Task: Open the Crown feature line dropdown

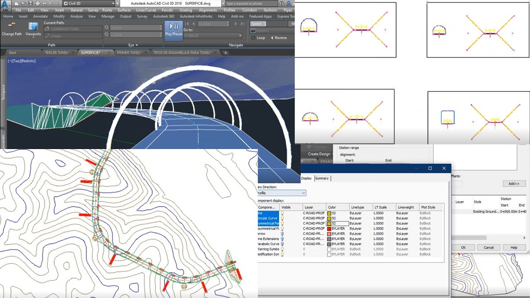Action: pos(73,36)
